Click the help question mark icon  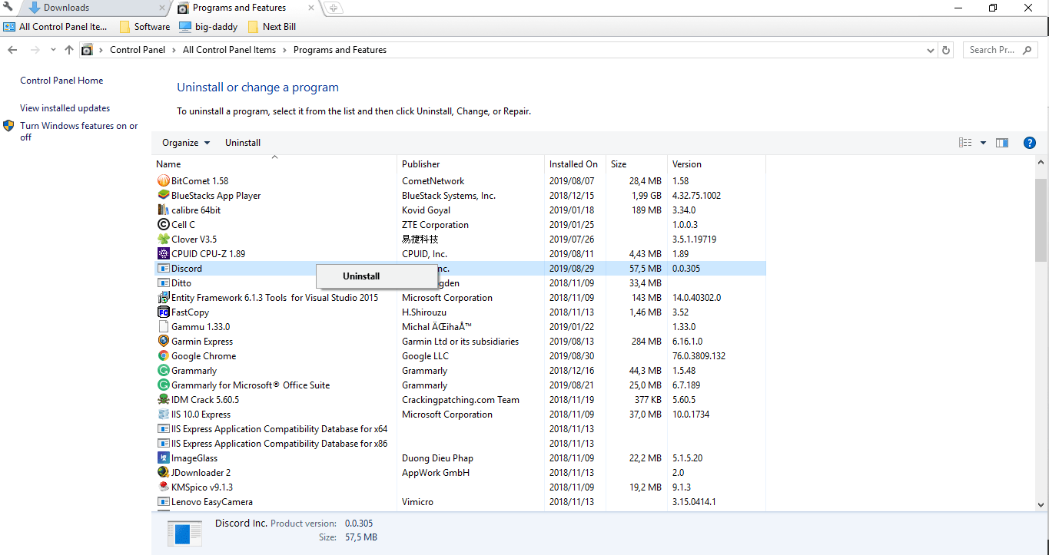tap(1030, 143)
